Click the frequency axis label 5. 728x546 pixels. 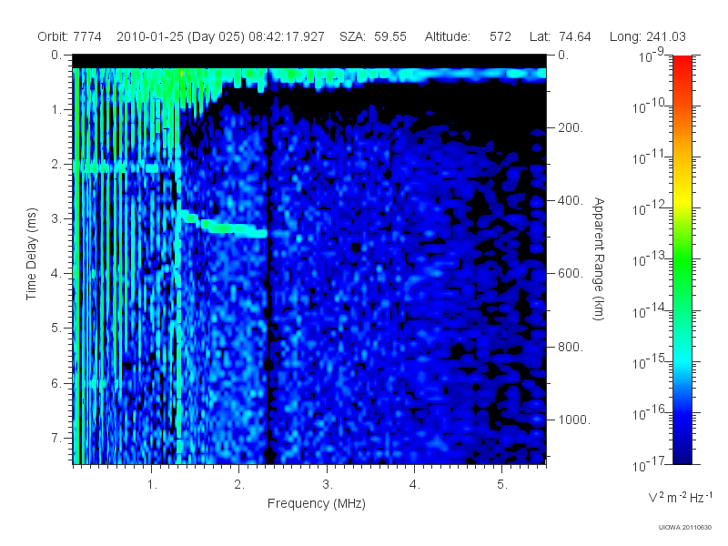(x=502, y=485)
